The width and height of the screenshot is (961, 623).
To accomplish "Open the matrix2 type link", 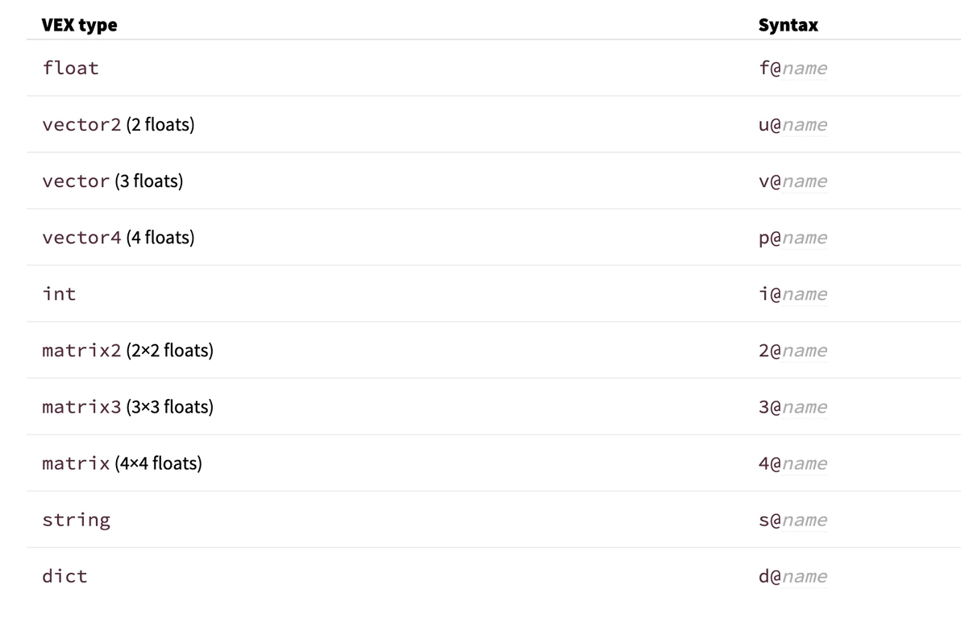I will (81, 351).
